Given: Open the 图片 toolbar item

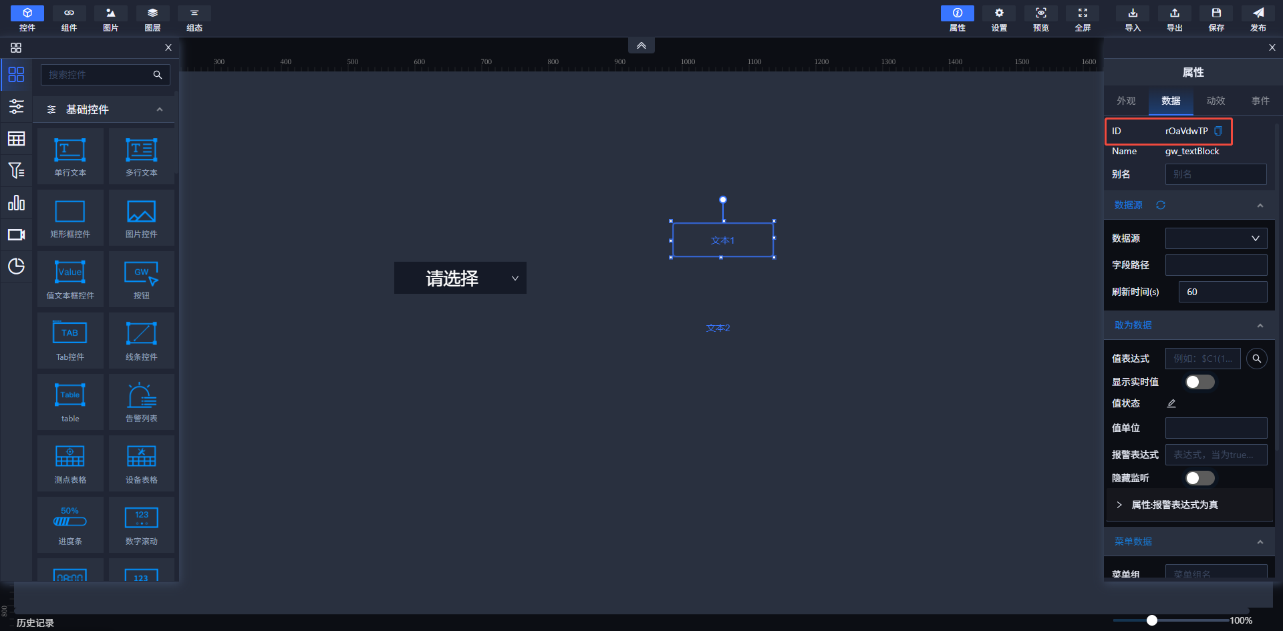Looking at the screenshot, I should (x=111, y=19).
